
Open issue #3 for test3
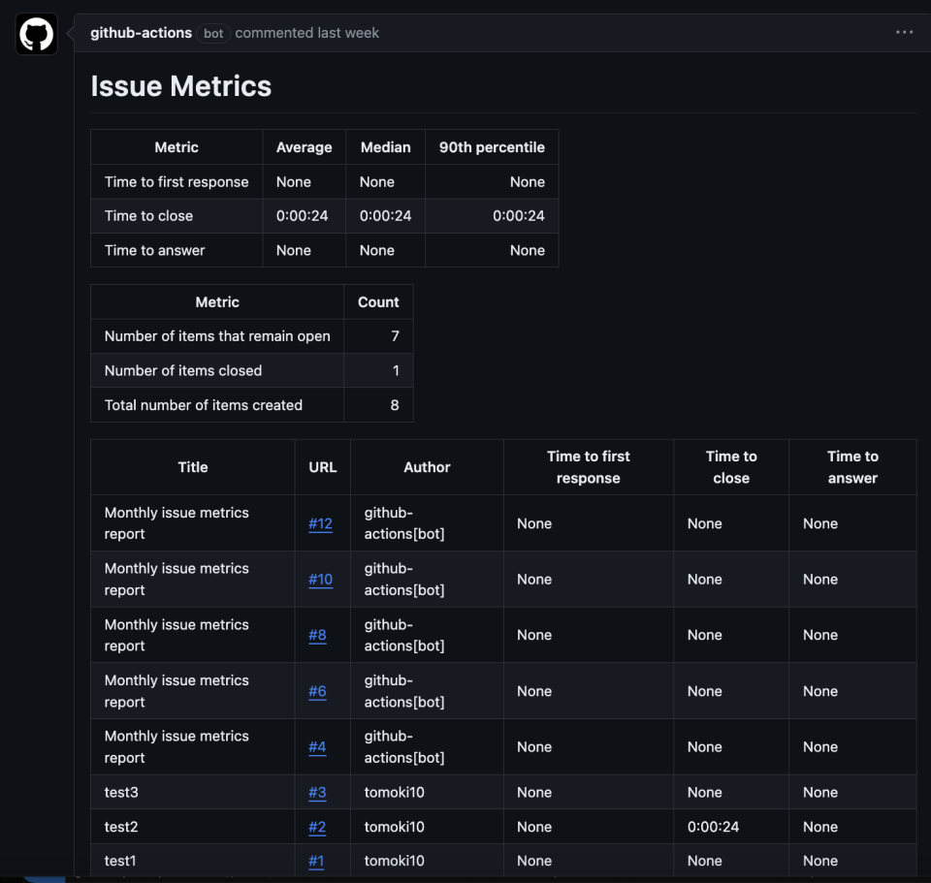click(x=316, y=792)
